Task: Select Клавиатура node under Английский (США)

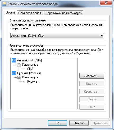Action: [x=30, y=65]
